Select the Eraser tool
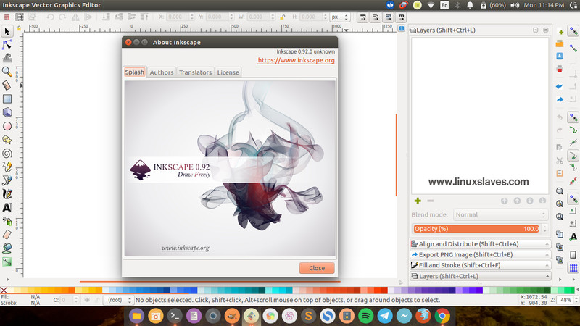Screen dimensions: 580x326 click(7, 234)
